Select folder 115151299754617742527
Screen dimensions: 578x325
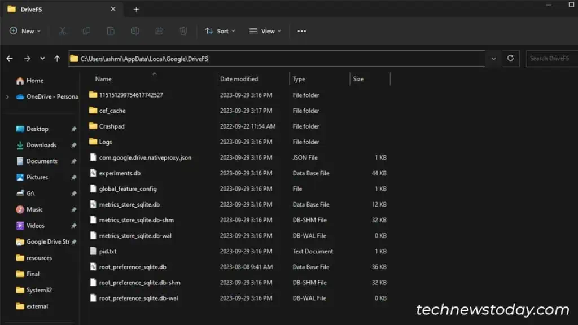coord(131,95)
